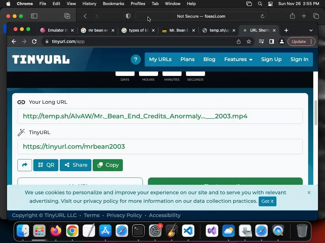Close the cookie notice with the X
Image resolution: width=325 pixels, height=243 pixels.
pyautogui.click(x=309, y=193)
